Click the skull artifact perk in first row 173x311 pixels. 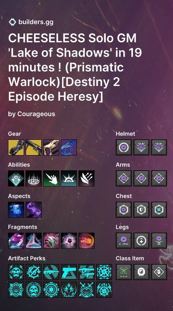point(16,272)
